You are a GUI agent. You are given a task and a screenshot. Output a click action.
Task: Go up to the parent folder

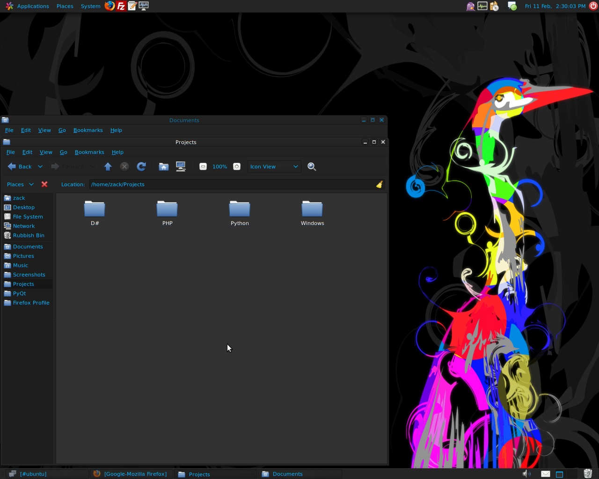coord(108,167)
